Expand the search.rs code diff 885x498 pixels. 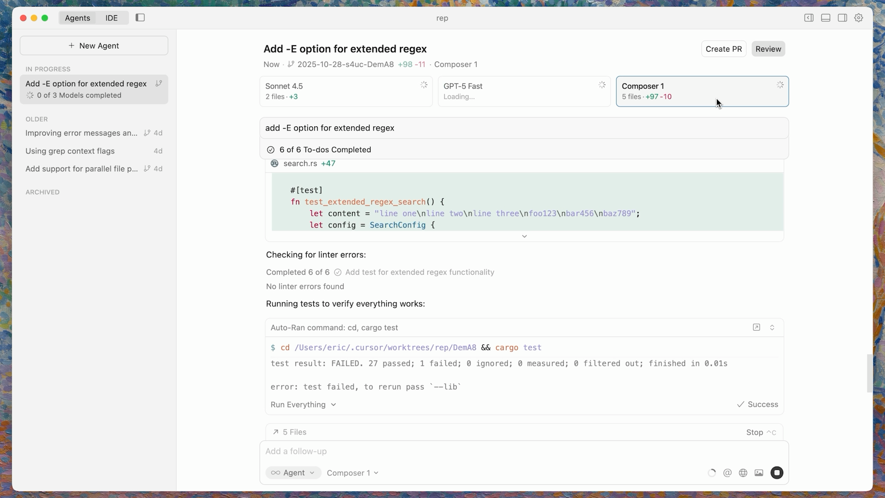524,236
